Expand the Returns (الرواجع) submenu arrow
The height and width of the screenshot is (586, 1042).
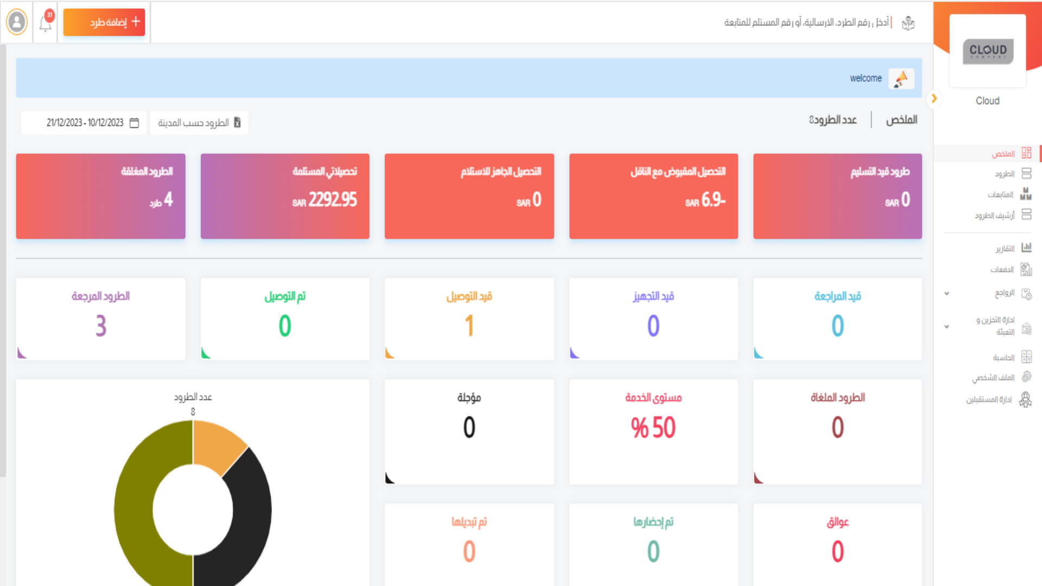click(x=946, y=294)
